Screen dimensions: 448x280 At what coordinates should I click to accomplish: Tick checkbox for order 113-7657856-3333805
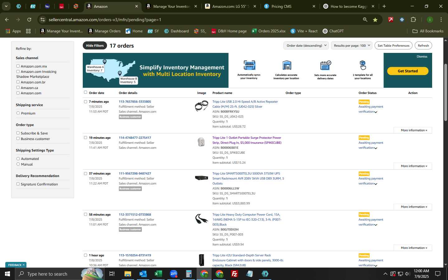click(x=86, y=101)
